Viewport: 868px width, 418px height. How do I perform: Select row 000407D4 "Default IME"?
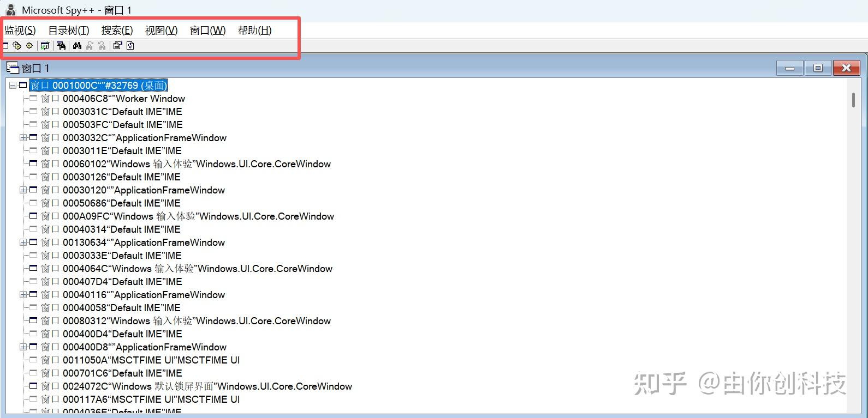coord(111,281)
